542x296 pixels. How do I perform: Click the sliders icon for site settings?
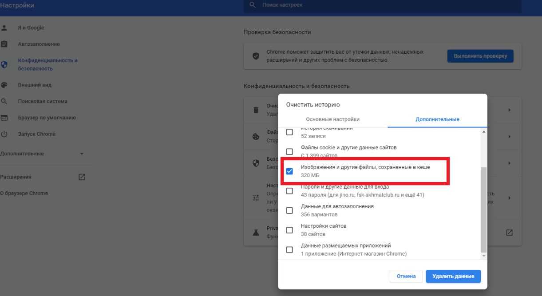tap(256, 198)
